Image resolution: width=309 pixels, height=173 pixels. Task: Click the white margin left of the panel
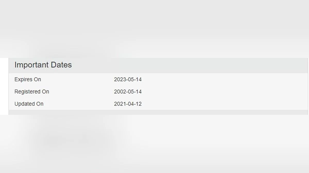[x=4, y=86]
